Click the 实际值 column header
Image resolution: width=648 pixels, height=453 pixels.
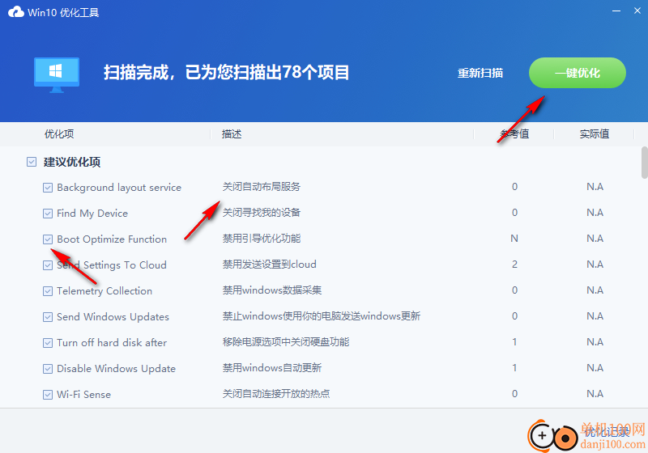pyautogui.click(x=595, y=134)
